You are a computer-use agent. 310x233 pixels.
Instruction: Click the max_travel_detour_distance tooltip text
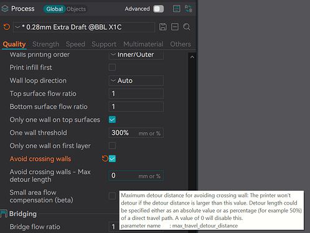(x=205, y=226)
